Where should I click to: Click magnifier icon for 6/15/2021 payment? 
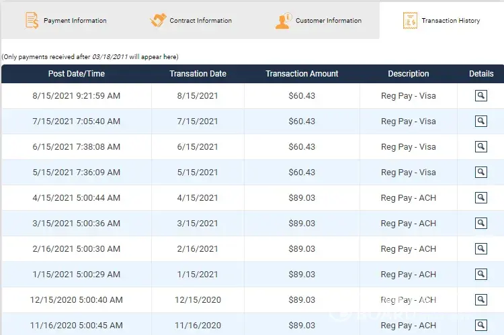pos(480,147)
